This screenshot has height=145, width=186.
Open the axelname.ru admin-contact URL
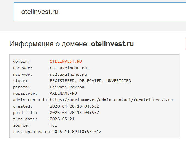pyautogui.click(x=111, y=100)
